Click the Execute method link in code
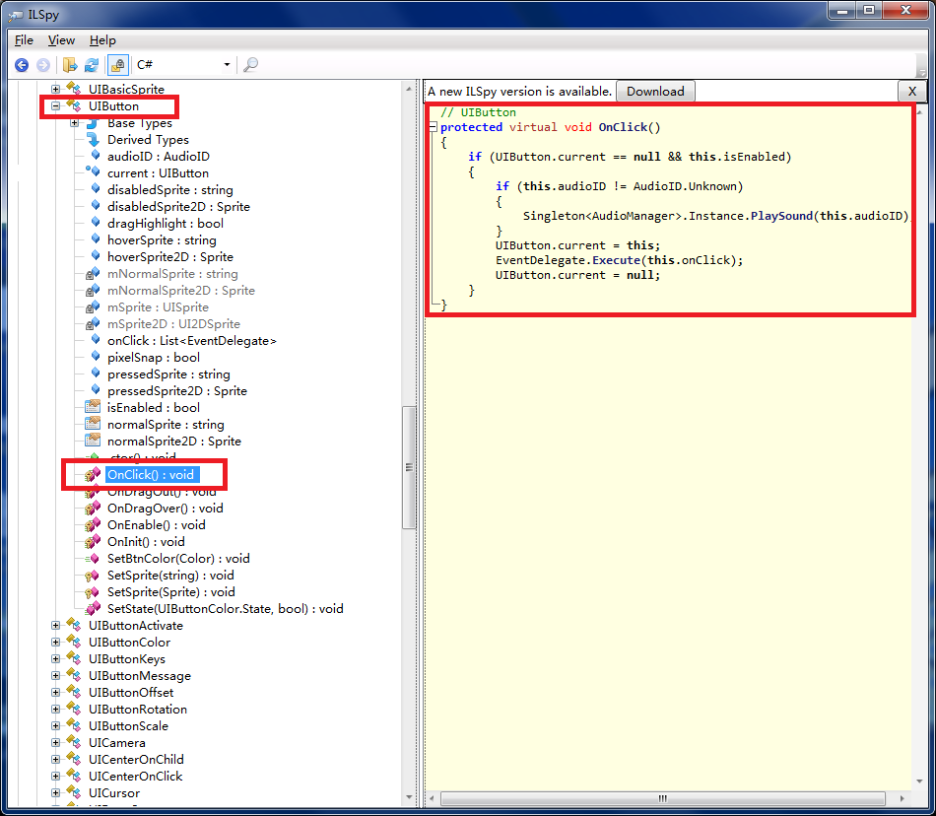936x816 pixels. coord(616,260)
